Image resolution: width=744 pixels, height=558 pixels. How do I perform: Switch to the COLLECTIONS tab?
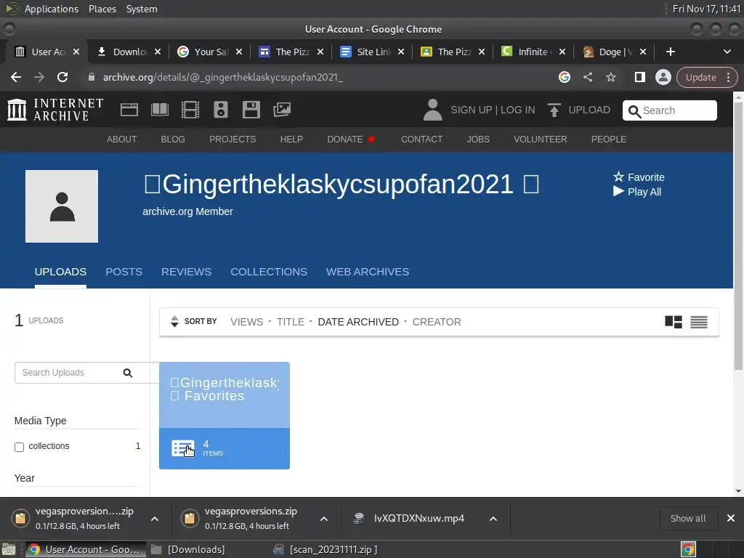click(269, 272)
